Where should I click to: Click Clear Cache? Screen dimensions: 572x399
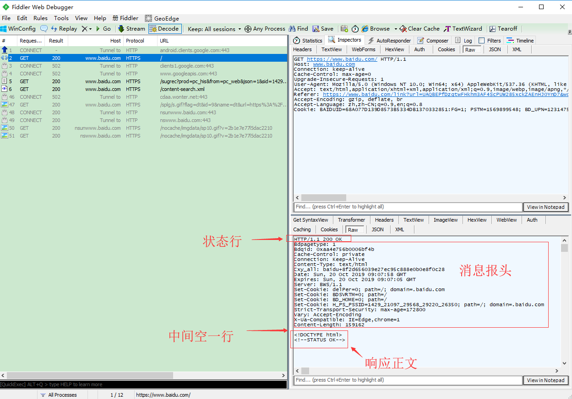coord(419,28)
